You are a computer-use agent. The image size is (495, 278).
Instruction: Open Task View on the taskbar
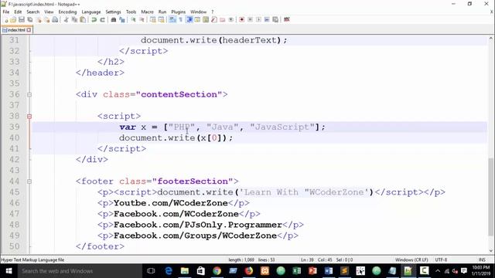click(151, 271)
